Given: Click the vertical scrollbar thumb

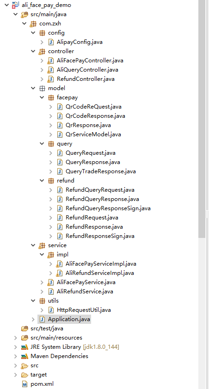Looking at the screenshot, I should (x=202, y=119).
